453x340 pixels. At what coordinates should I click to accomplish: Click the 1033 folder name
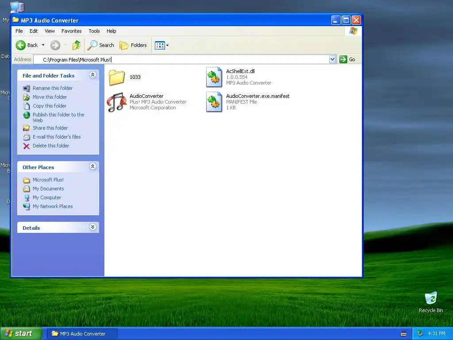[135, 77]
